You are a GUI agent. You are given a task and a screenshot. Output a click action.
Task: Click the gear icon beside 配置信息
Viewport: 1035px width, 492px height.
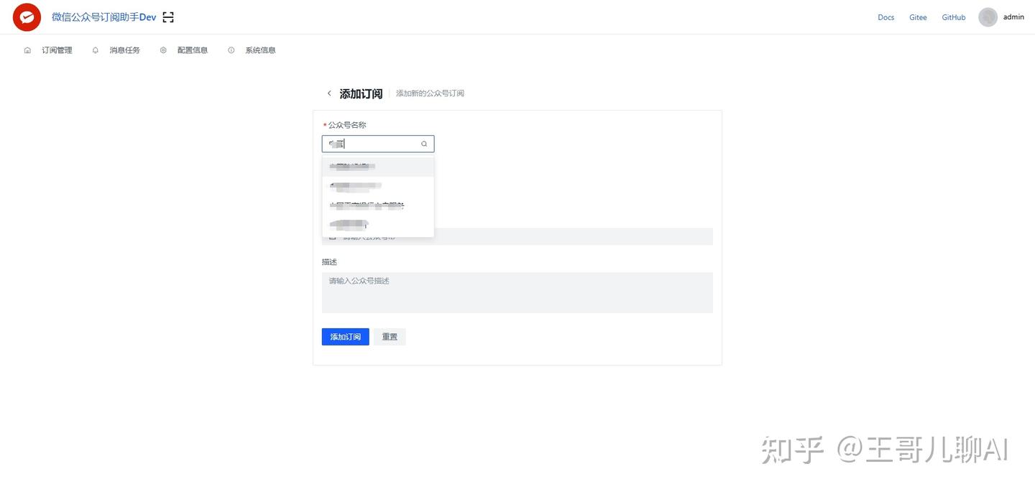pyautogui.click(x=163, y=50)
